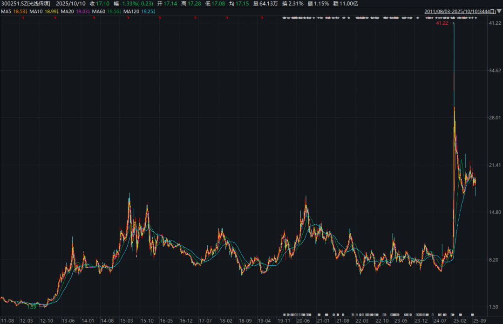The height and width of the screenshot is (324, 503).
Task: Click the 24-07 time axis label
Action: tap(440, 321)
